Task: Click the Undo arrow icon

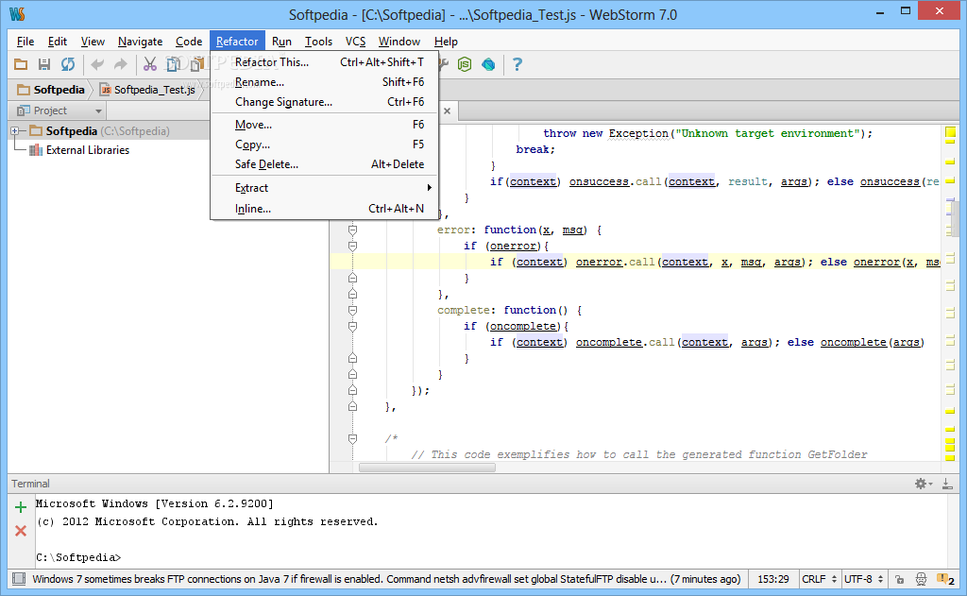Action: 97,64
